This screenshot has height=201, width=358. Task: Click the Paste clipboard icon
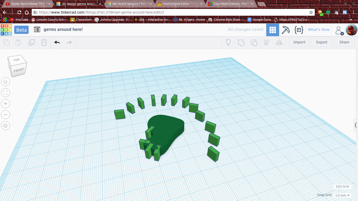click(19, 42)
